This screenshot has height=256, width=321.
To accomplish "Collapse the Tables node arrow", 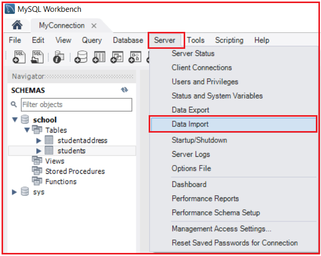I will tap(27, 130).
